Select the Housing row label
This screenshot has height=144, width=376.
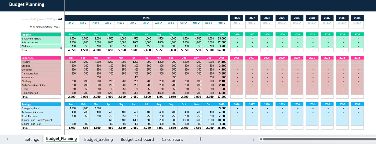point(41,62)
